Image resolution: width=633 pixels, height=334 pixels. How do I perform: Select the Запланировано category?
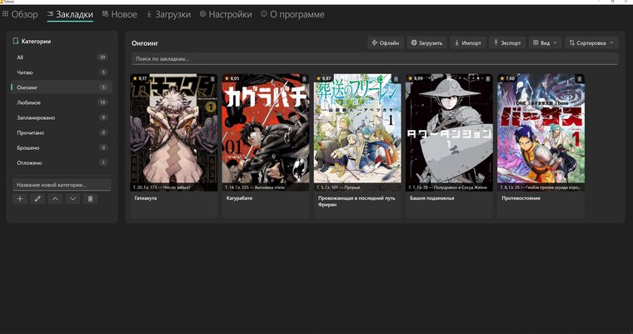(62, 117)
